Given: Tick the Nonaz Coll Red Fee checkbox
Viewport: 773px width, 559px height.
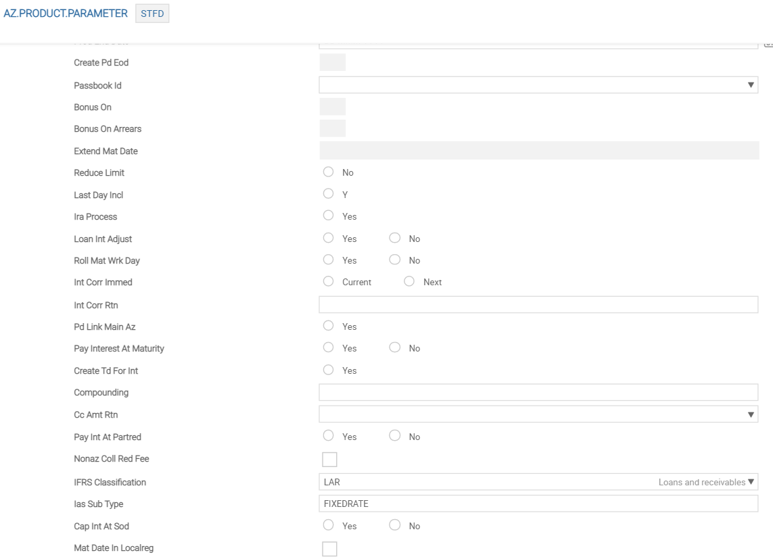Looking at the screenshot, I should [329, 460].
